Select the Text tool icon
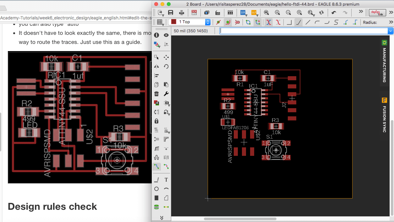 tap(166, 180)
